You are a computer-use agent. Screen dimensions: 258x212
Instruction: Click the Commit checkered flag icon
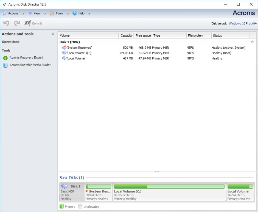point(28,23)
